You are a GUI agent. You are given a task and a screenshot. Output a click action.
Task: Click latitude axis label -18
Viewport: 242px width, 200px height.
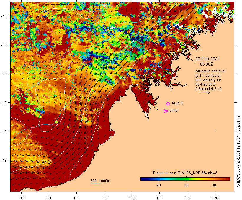4,131
